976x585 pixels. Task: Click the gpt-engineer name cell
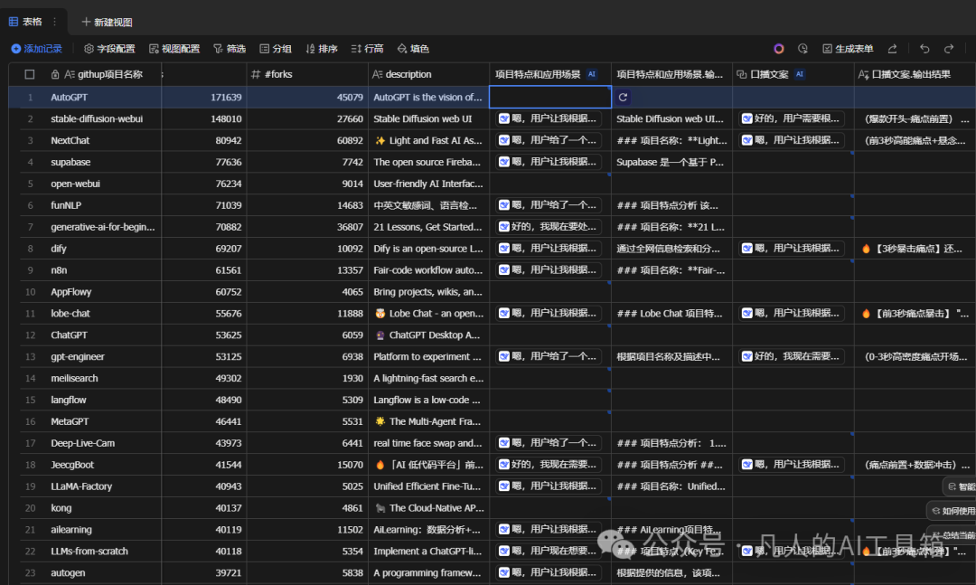[102, 356]
